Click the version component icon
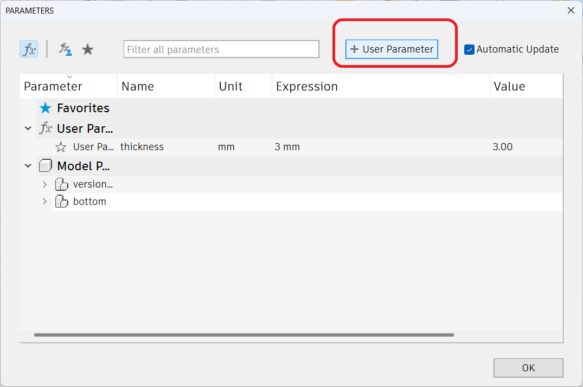Image resolution: width=583 pixels, height=387 pixels. click(62, 184)
